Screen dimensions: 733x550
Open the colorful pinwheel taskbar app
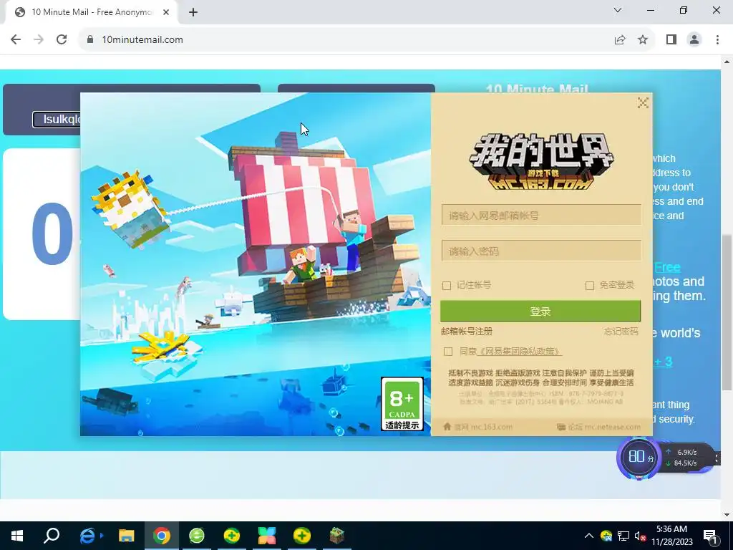click(x=267, y=536)
